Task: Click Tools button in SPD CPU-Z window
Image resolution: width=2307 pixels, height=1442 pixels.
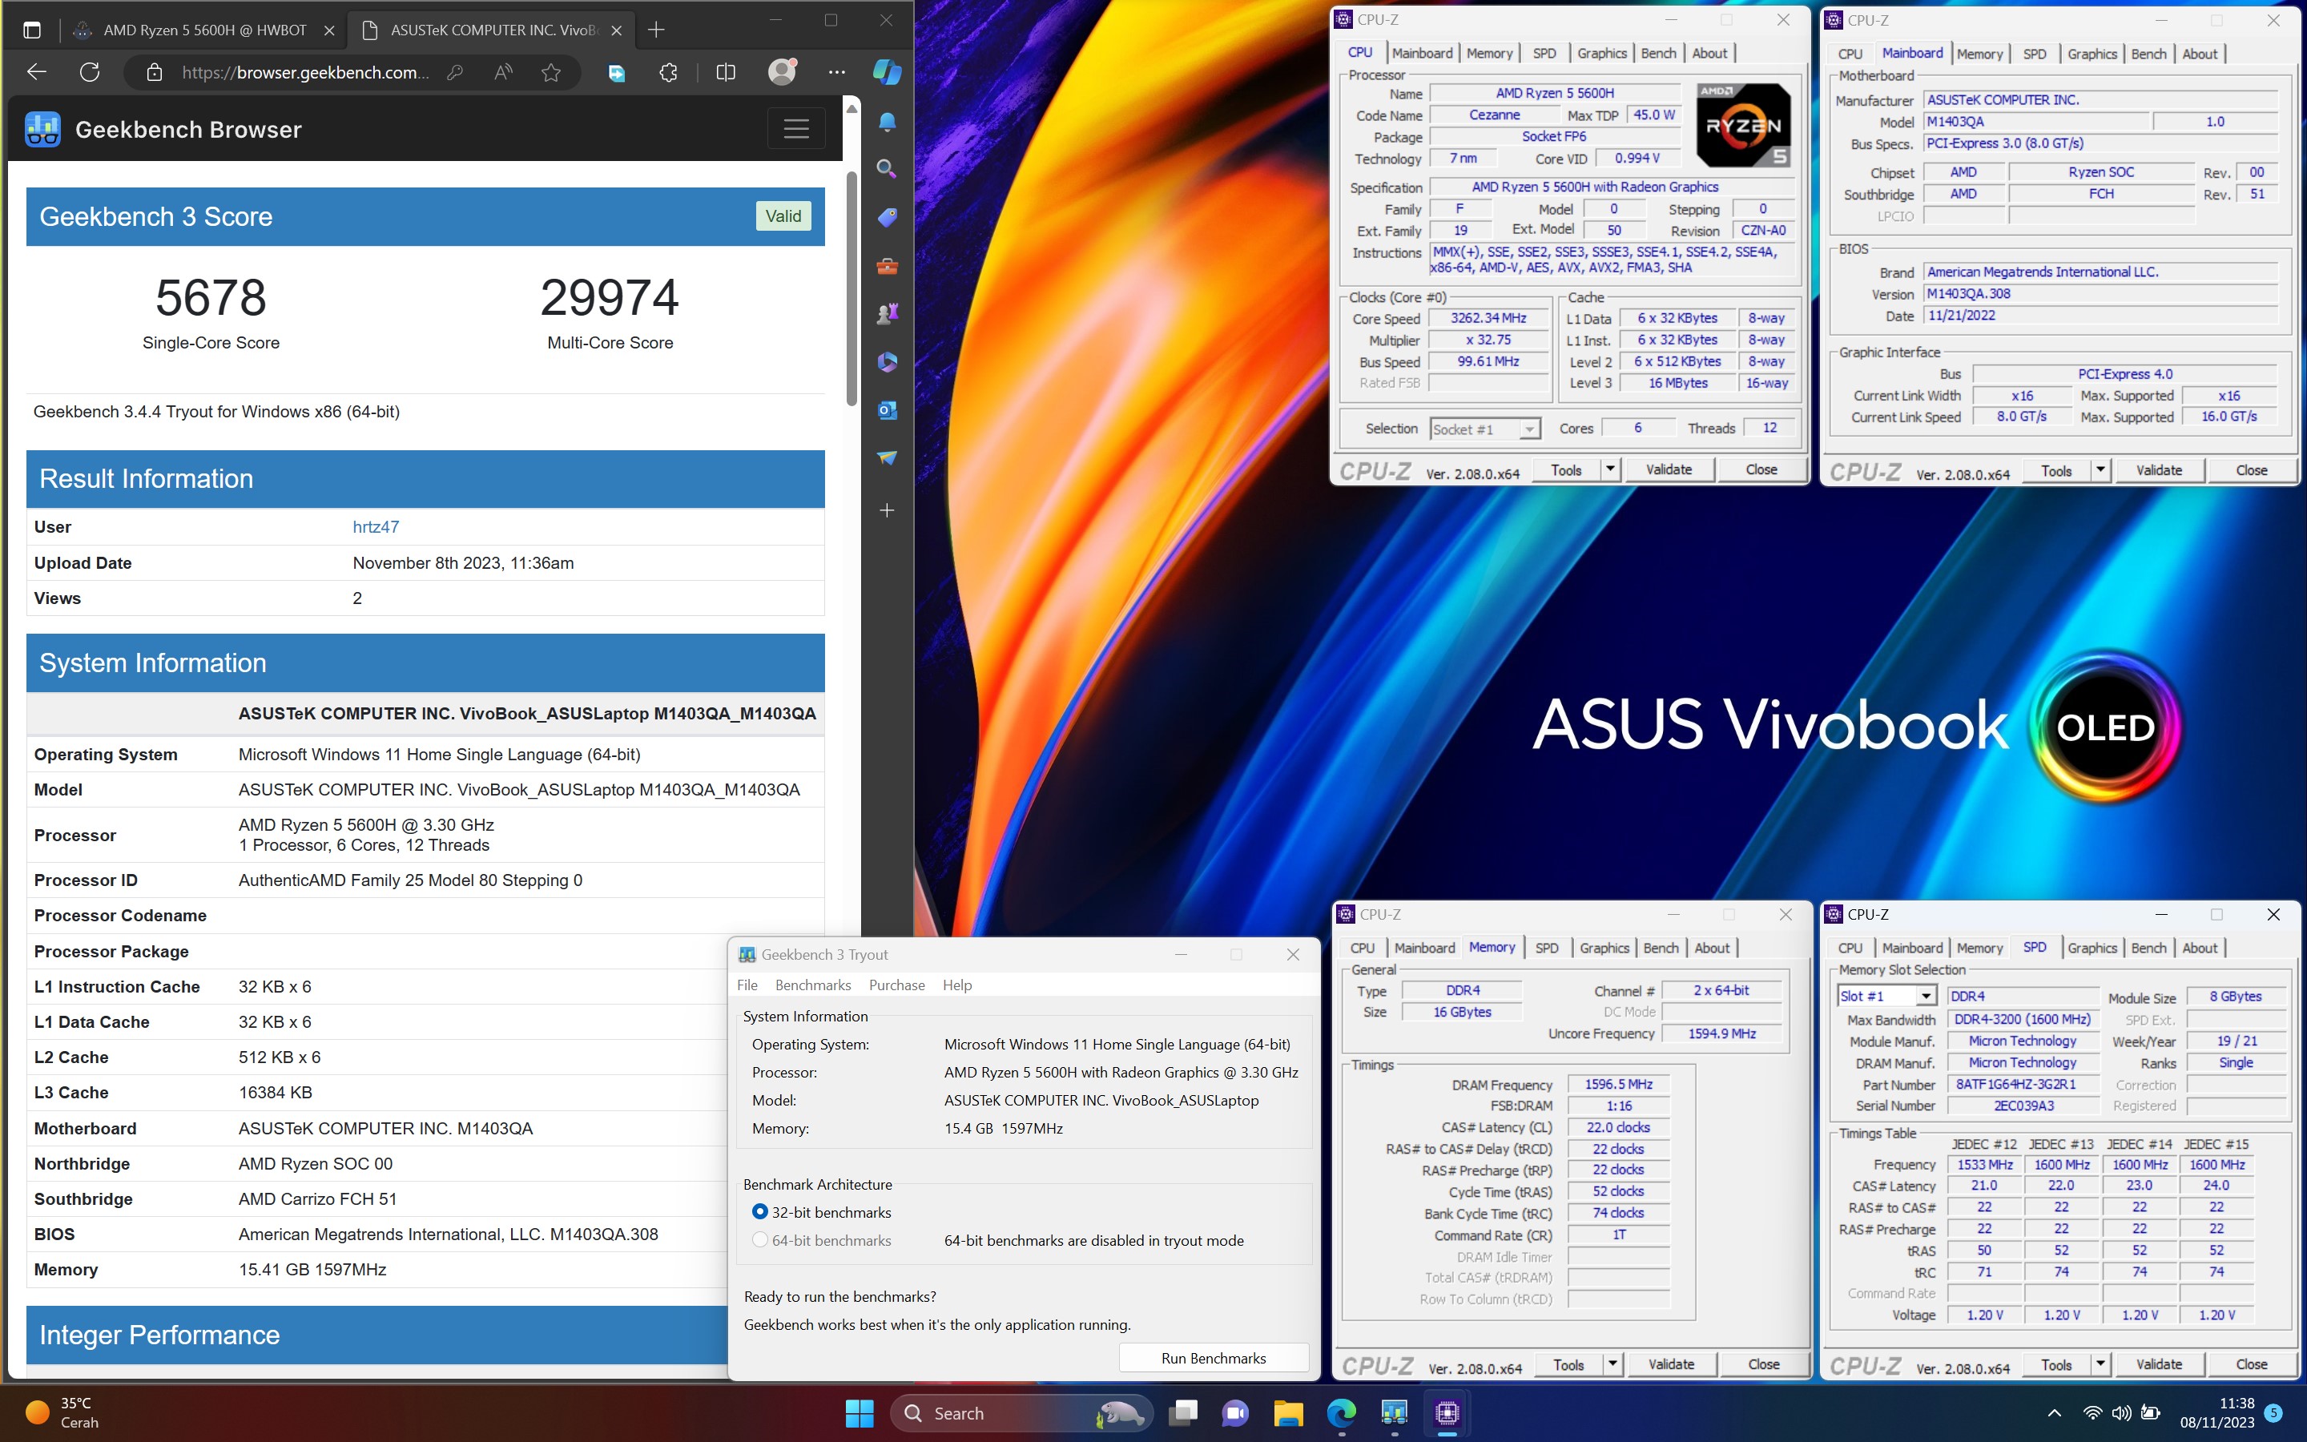Action: (x=2056, y=1365)
